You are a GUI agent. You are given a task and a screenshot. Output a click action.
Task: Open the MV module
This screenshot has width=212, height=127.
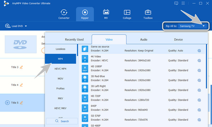[106, 14]
